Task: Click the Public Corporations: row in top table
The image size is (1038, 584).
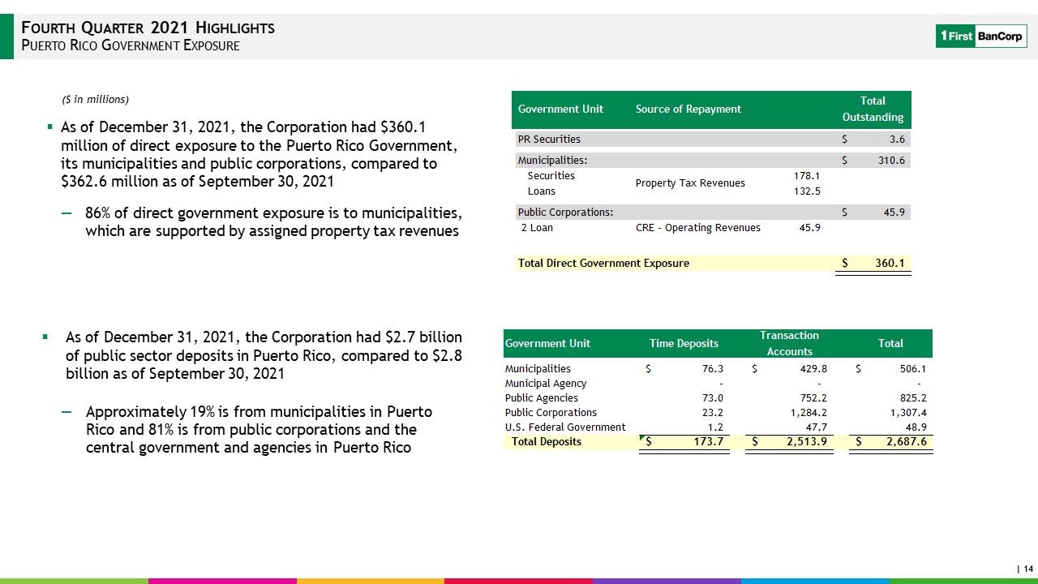Action: 711,213
